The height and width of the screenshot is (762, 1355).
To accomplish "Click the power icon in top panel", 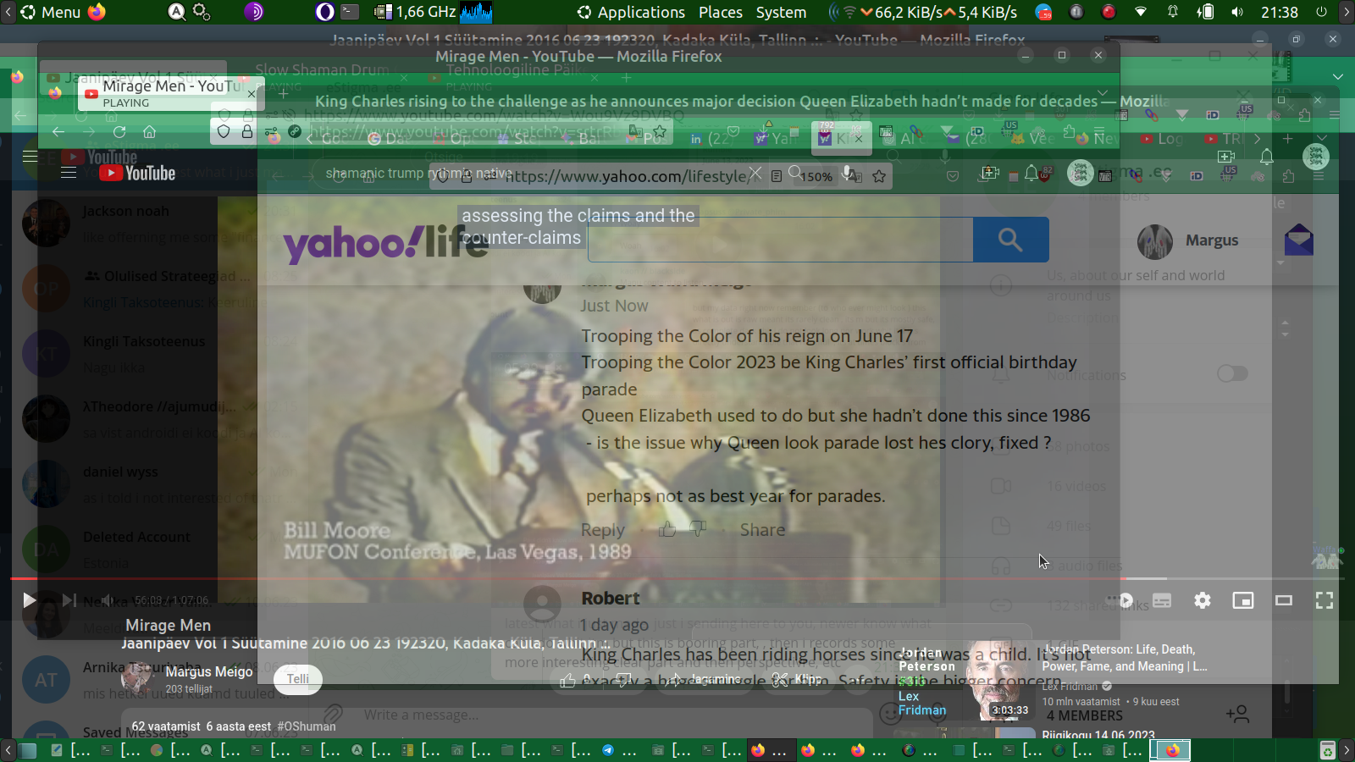I will click(x=1321, y=12).
